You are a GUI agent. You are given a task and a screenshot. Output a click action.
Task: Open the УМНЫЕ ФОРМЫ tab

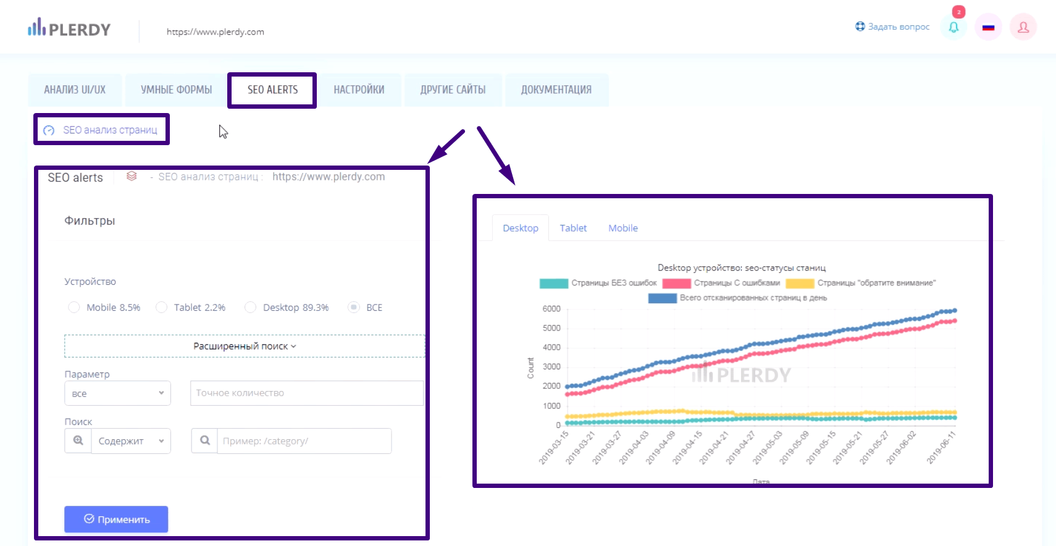tap(177, 90)
